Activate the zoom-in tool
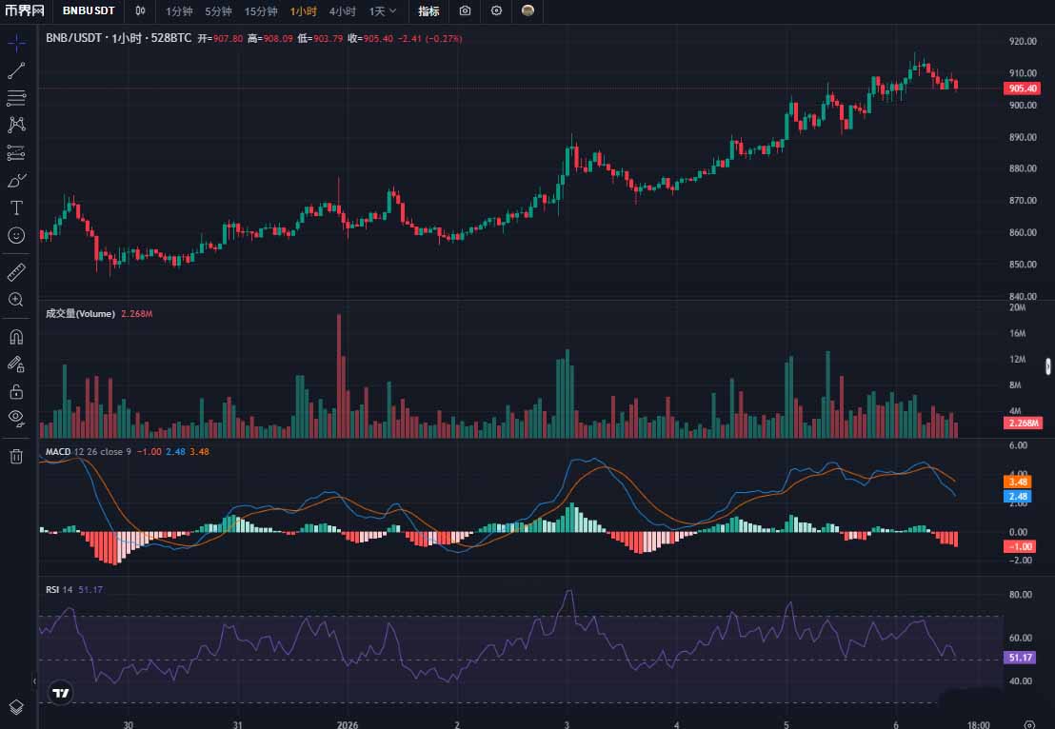Screen dimensions: 1055x729 click(x=15, y=299)
